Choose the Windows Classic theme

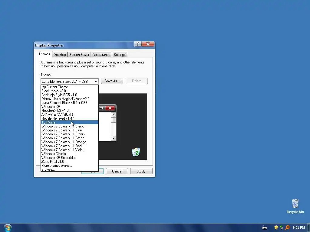tap(70, 154)
